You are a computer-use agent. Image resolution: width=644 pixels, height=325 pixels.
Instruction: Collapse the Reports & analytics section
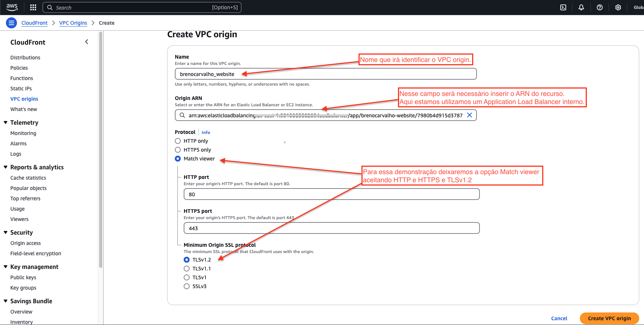point(6,167)
